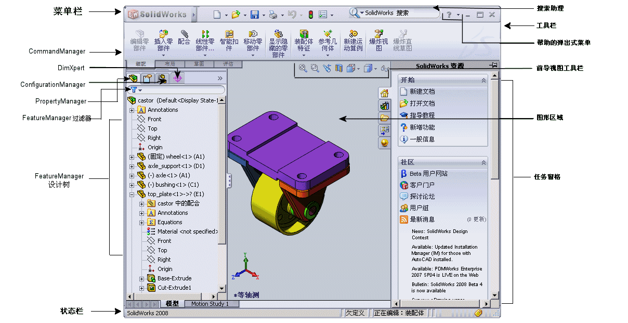Viewport: 628px width, 323px height.
Task: Click inside the SolidWorks 搜索 search field
Action: [x=400, y=13]
